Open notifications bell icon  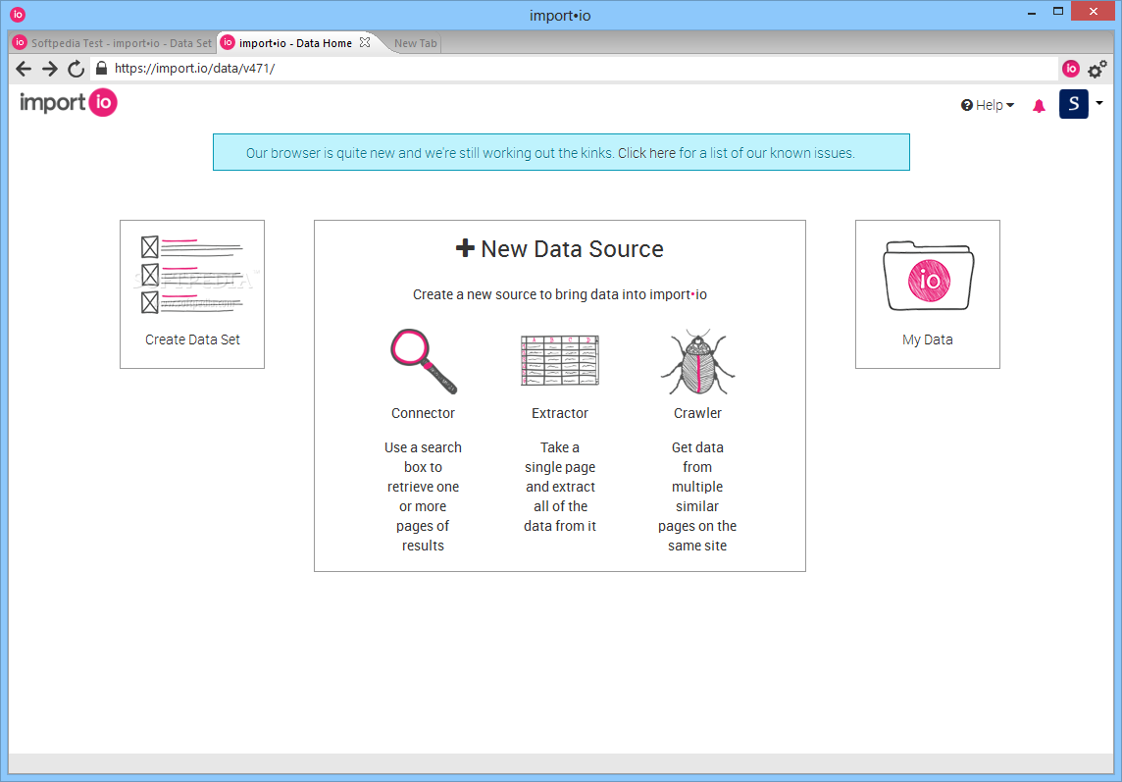pyautogui.click(x=1039, y=106)
